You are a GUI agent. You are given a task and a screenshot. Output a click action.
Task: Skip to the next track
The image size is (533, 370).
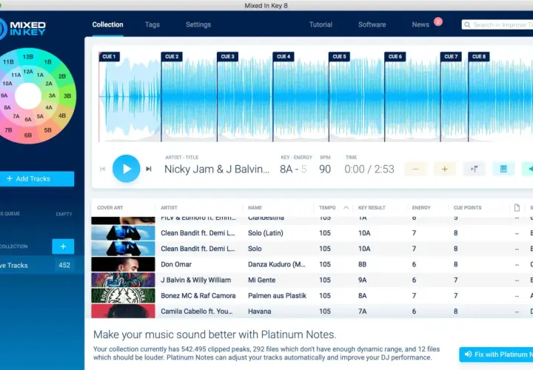pyautogui.click(x=149, y=169)
